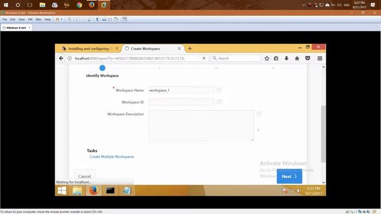Click Firefox in the guest taskbar
Image resolution: width=381 pixels, height=214 pixels.
pyautogui.click(x=94, y=190)
